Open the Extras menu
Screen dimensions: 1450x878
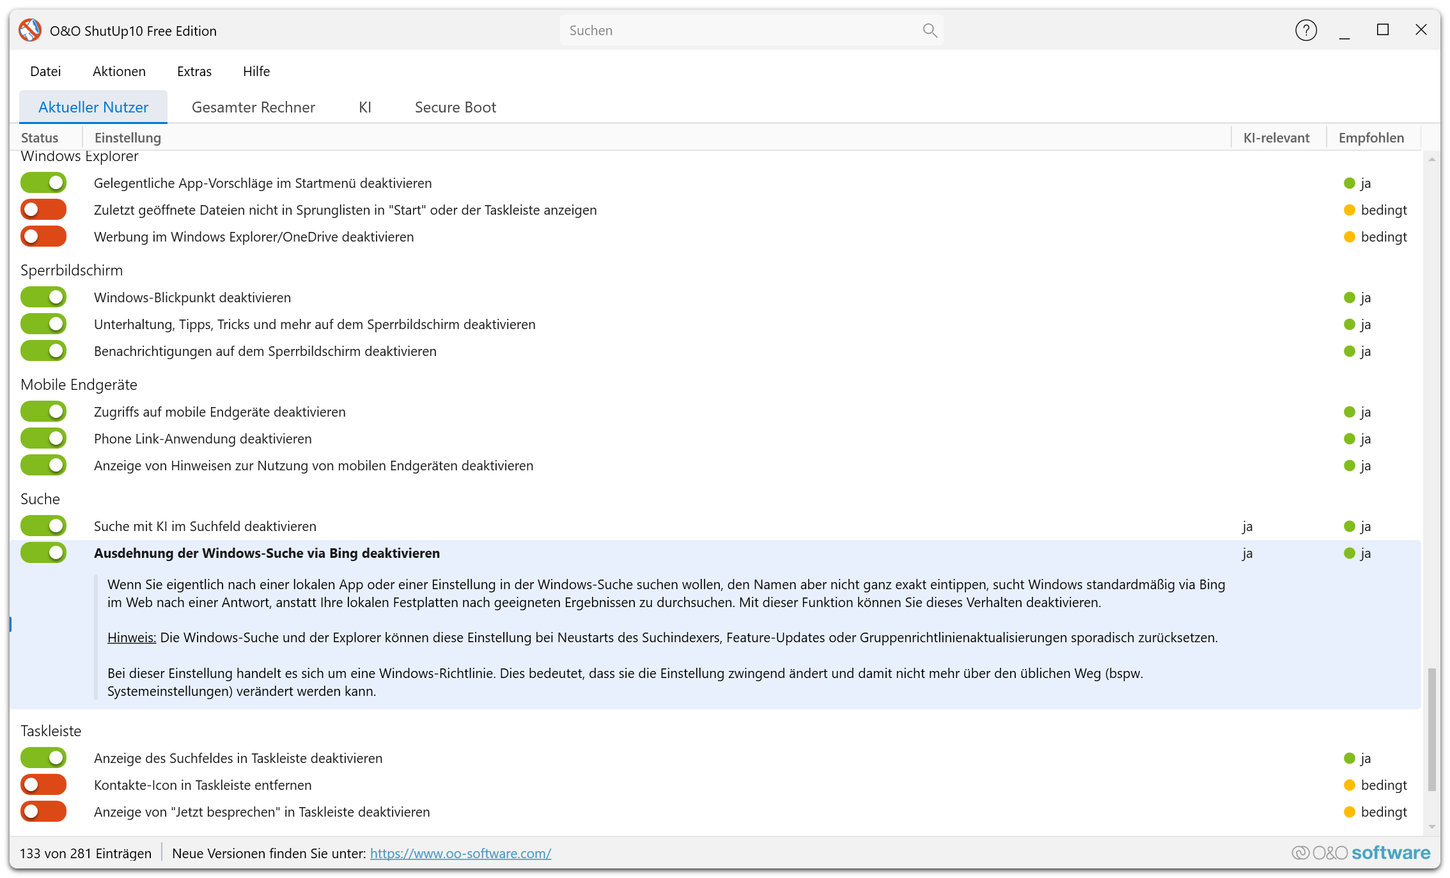pyautogui.click(x=194, y=72)
